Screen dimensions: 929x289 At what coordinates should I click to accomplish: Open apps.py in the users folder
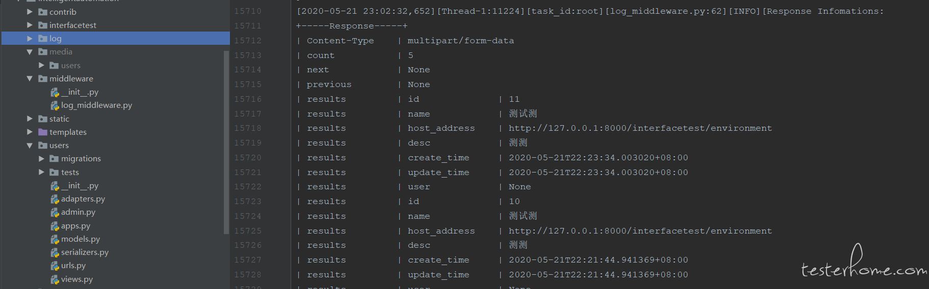tap(75, 226)
